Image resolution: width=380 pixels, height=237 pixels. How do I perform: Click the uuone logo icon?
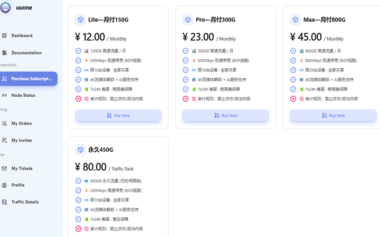point(6,8)
